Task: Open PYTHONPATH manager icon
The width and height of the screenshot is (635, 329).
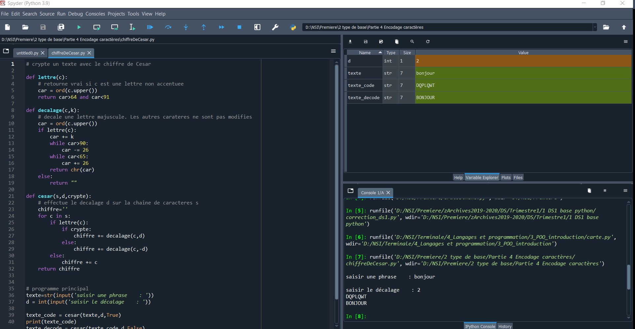Action: (x=293, y=27)
